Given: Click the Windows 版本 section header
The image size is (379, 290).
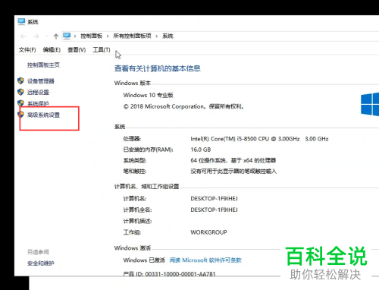Looking at the screenshot, I should point(133,83).
